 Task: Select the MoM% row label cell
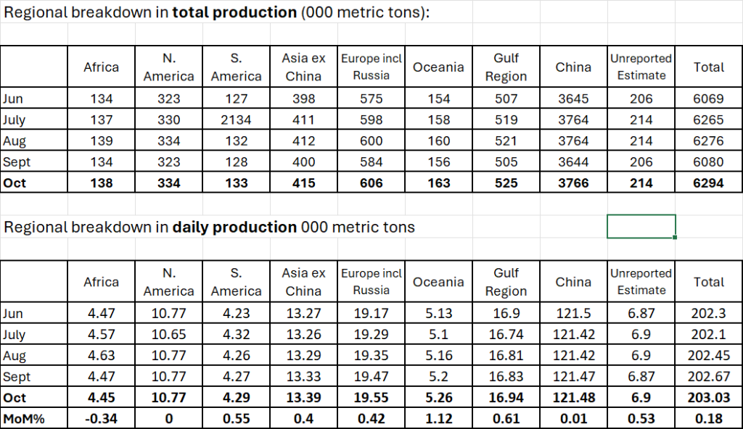pyautogui.click(x=34, y=419)
